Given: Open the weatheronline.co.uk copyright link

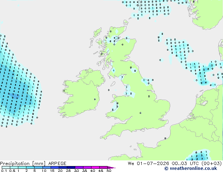Looking at the screenshot, I should pos(191,168).
